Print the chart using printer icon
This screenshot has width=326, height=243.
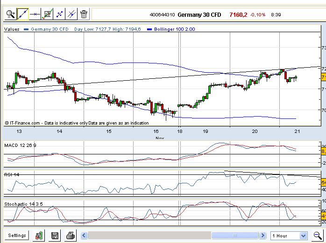[71, 236]
